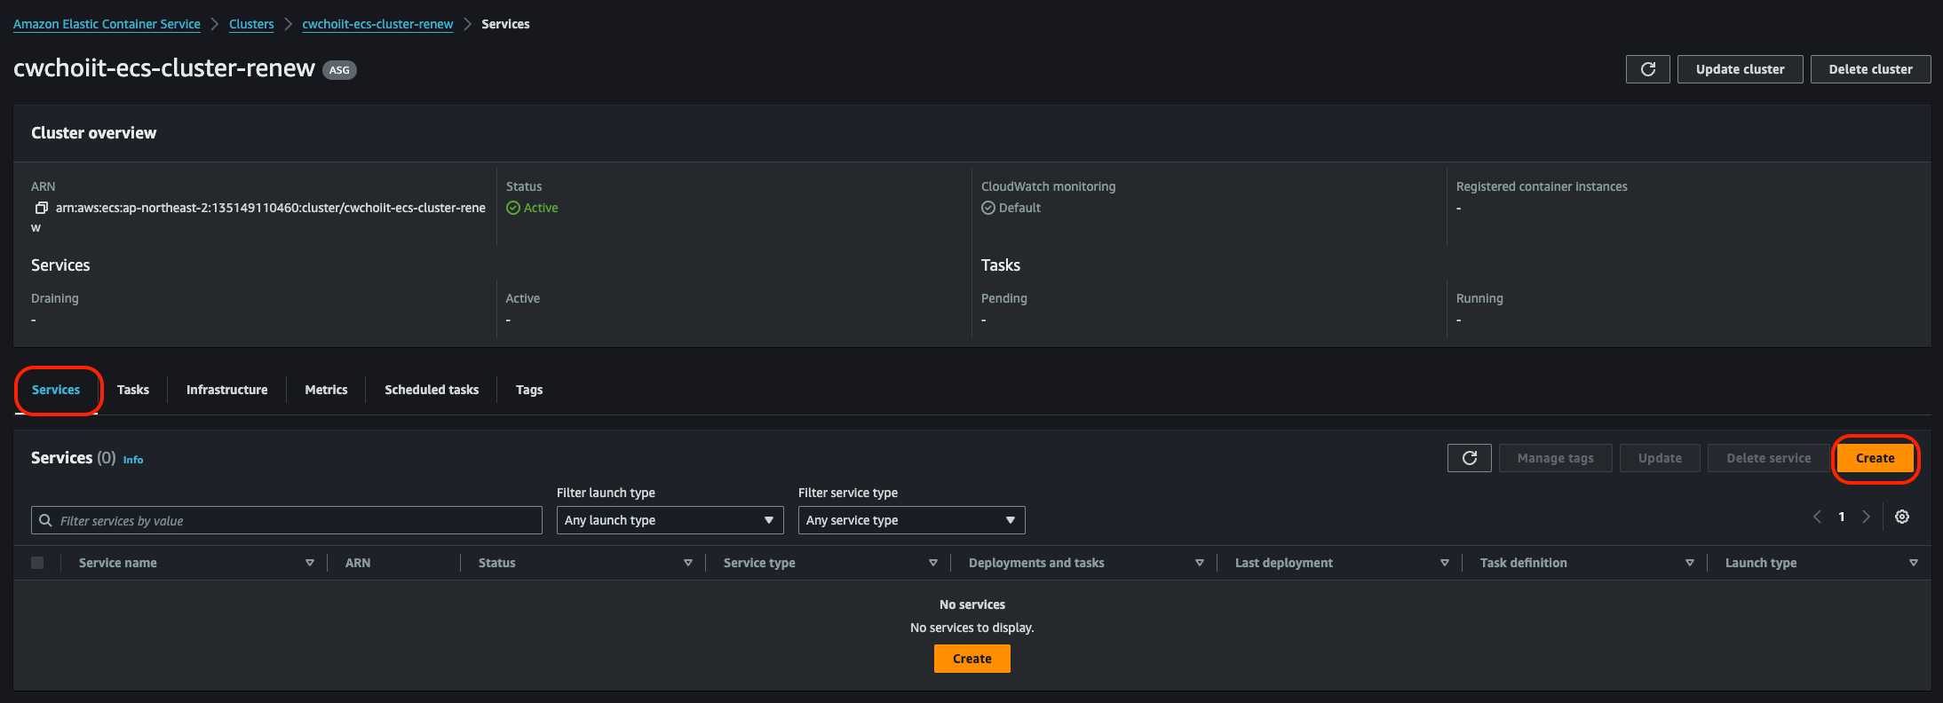Open the Tags tab
Viewport: 1943px width, 703px height.
(529, 390)
